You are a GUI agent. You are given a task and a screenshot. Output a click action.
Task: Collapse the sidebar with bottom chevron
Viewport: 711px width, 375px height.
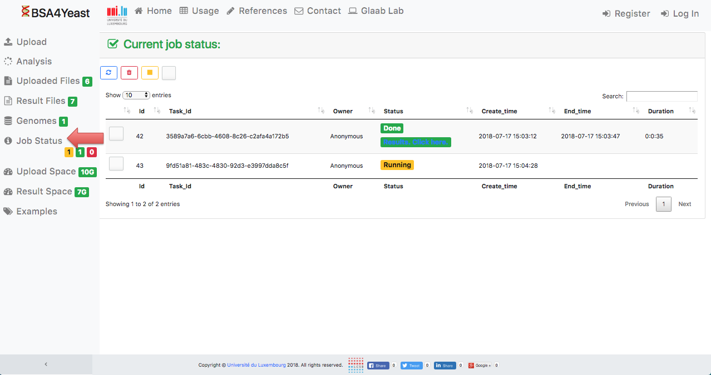pos(46,364)
